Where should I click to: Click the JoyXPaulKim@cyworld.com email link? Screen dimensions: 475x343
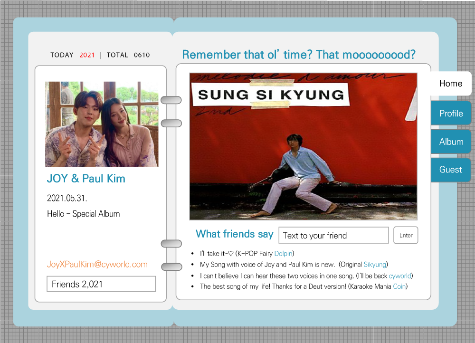click(x=97, y=264)
